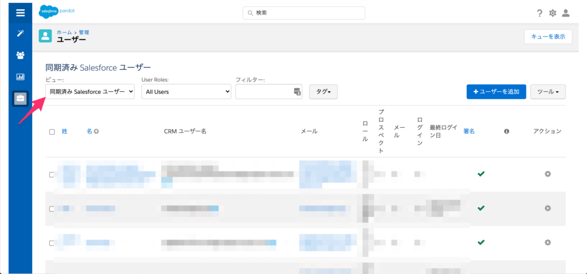Open the reports chart icon in sidebar
This screenshot has height=274, width=587.
20,77
